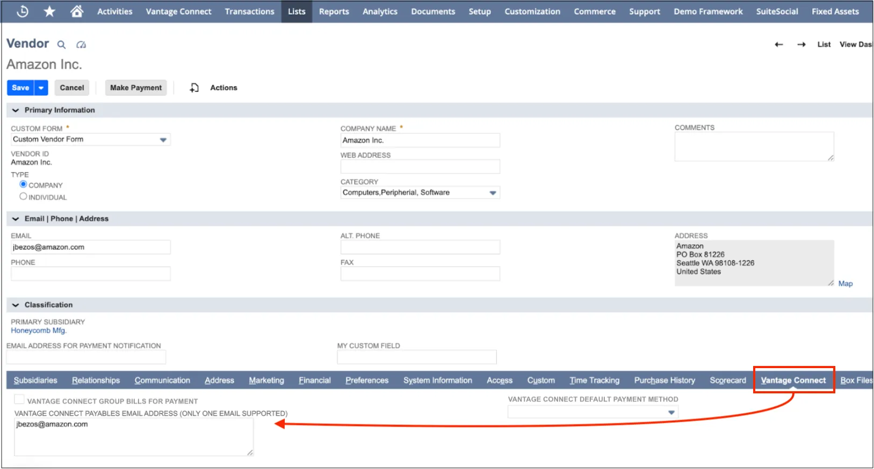Open the Documents menu
Viewport: 874px width, 469px height.
coord(433,11)
